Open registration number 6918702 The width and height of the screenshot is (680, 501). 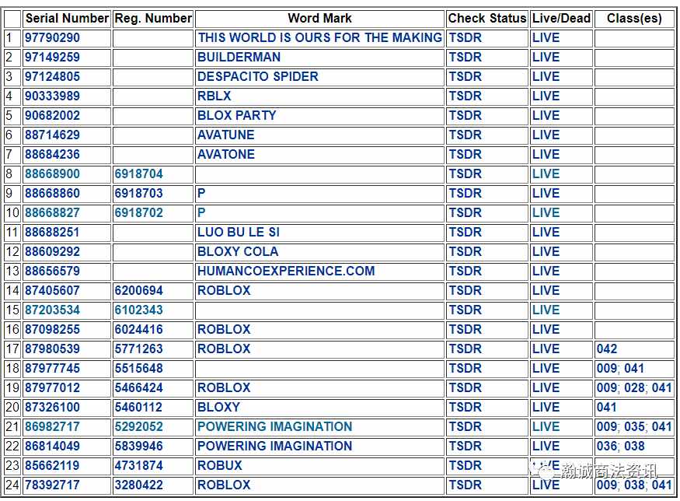[139, 212]
